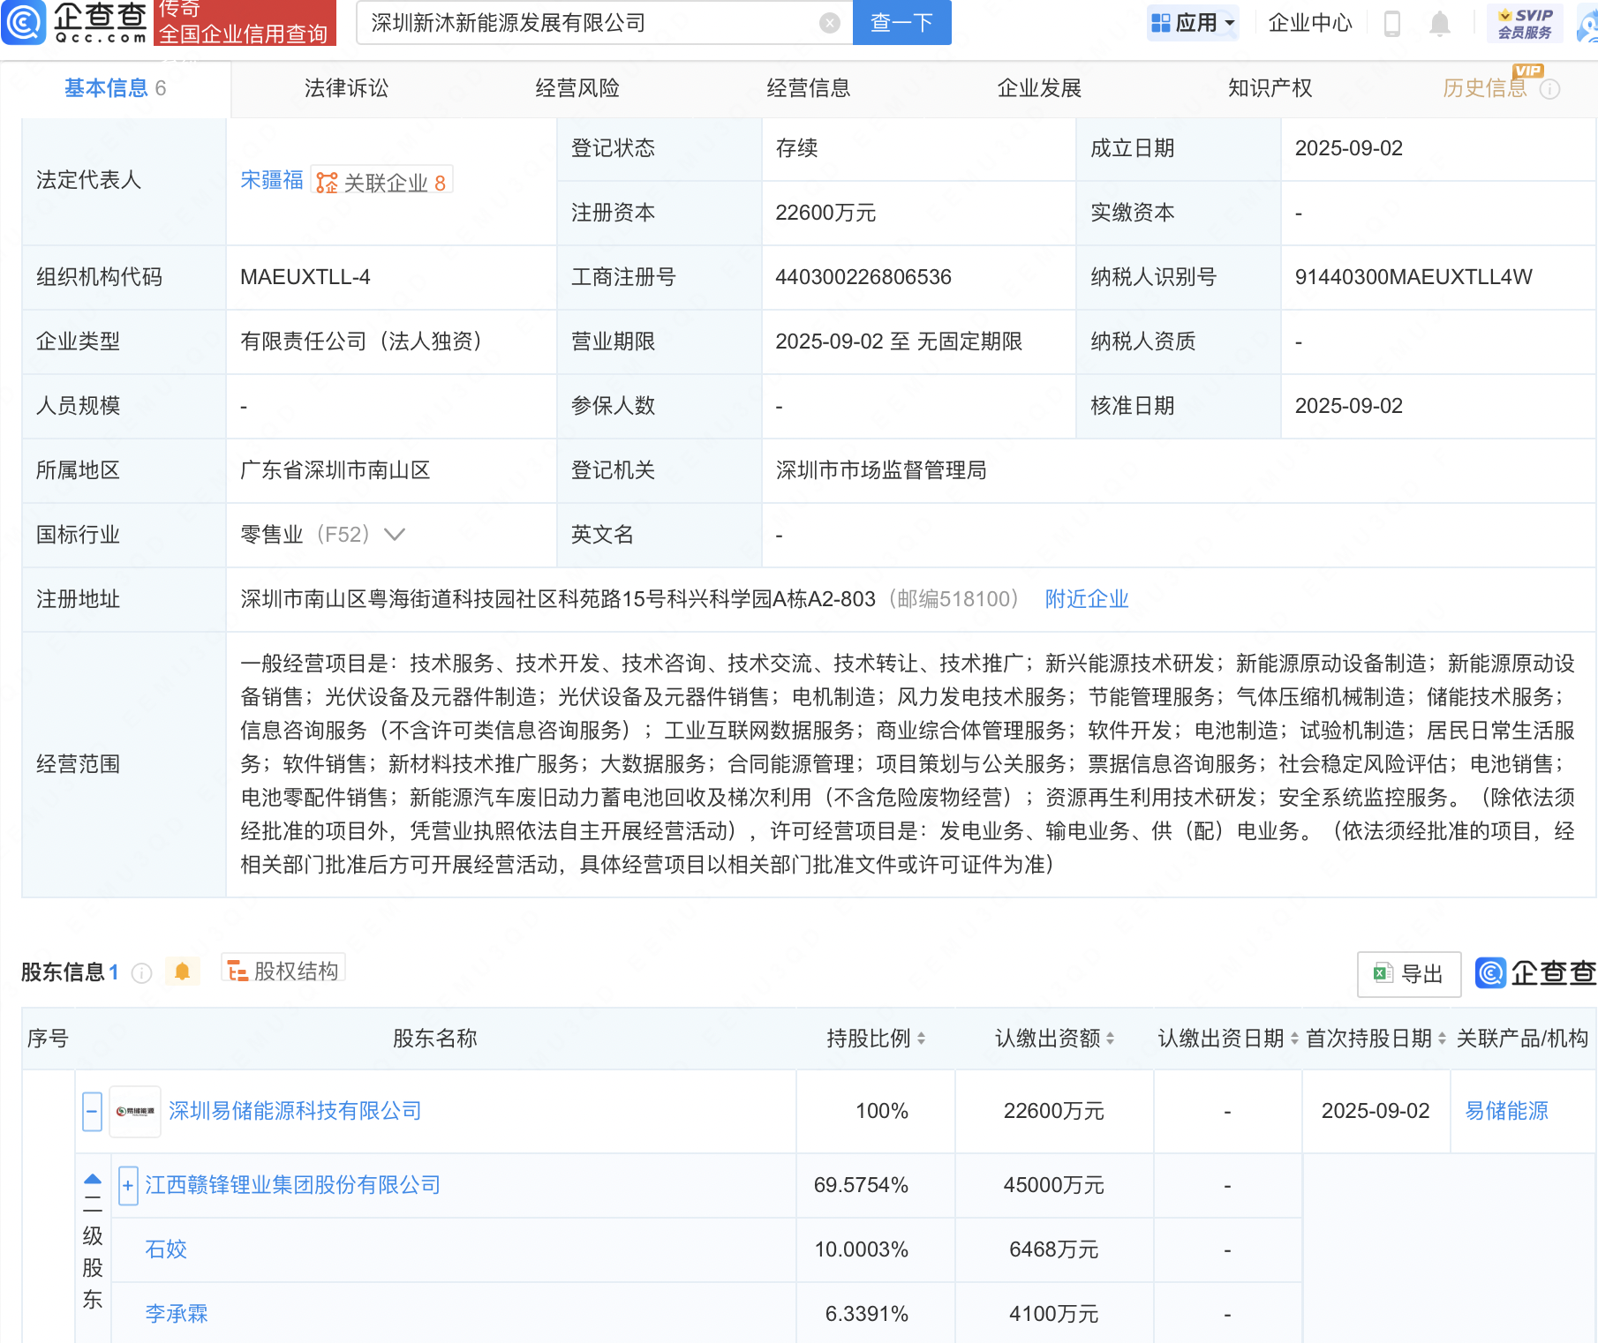Screen dimensions: 1598x1343
Task: Expand the 零售业 industry dropdown chevron
Action: [395, 535]
